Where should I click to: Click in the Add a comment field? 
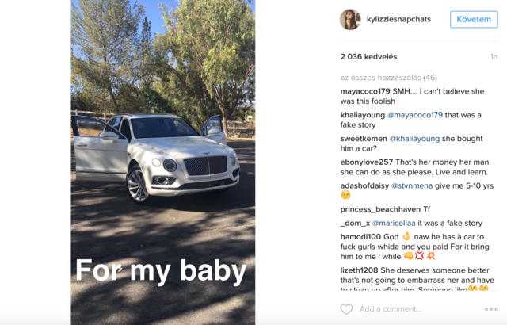417,309
